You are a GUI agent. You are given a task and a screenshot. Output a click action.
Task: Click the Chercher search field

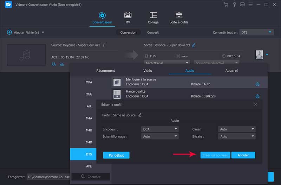[x=91, y=177]
